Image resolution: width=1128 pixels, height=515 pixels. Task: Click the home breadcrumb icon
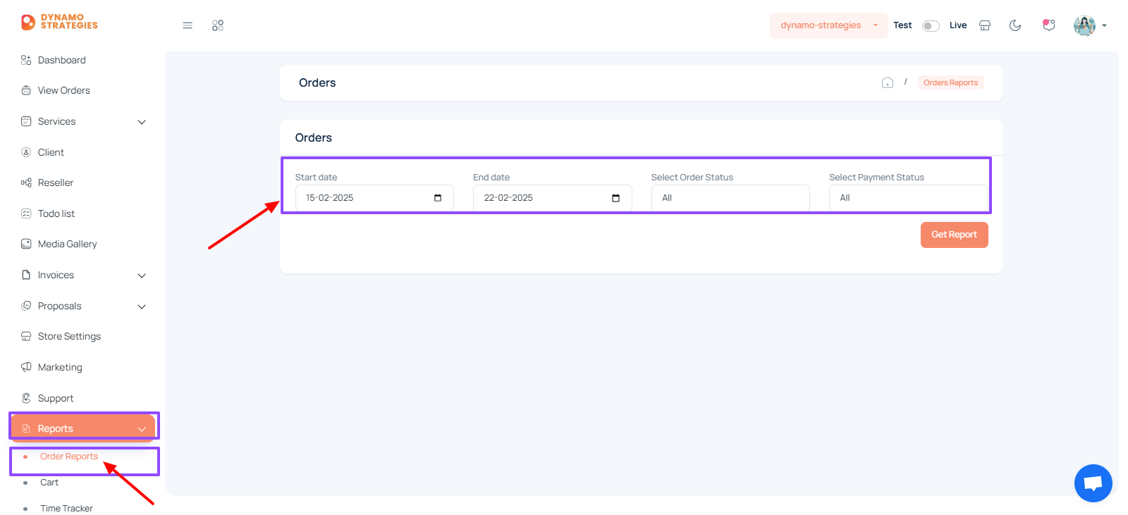coord(888,82)
